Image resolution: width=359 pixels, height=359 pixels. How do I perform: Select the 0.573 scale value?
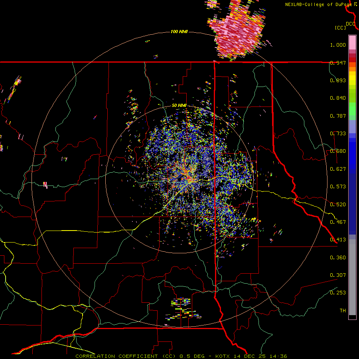pyautogui.click(x=338, y=187)
